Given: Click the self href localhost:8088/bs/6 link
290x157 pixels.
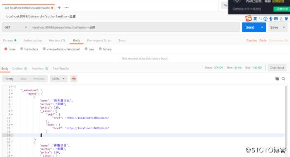Looking at the screenshot, I should [87, 118].
